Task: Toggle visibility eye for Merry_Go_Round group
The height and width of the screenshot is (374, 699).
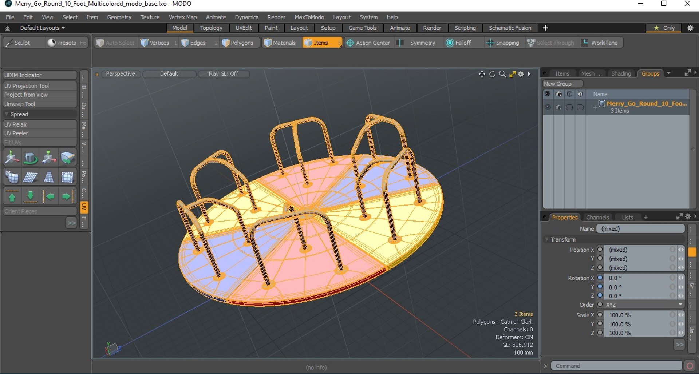Action: click(x=548, y=107)
